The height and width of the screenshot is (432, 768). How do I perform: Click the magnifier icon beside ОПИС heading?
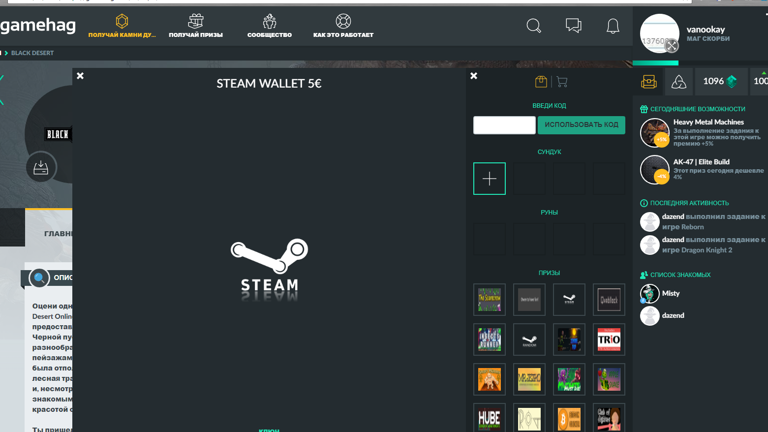pos(39,278)
